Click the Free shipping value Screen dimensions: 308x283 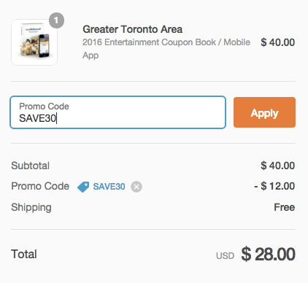(285, 207)
